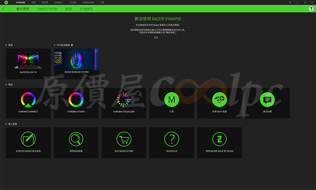Switch to the GAMER ROOM tab
Image resolution: width=316 pixels, height=190 pixels.
(47, 9)
